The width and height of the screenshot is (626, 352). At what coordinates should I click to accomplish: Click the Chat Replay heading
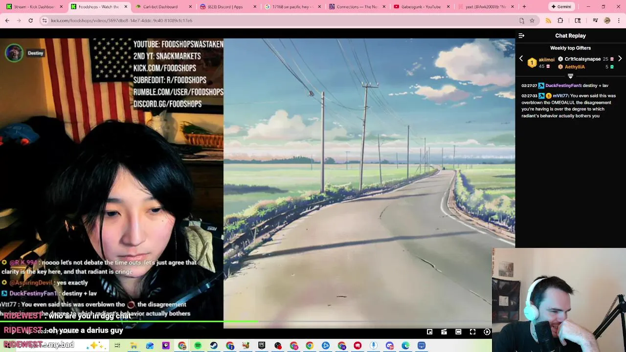[x=570, y=36]
